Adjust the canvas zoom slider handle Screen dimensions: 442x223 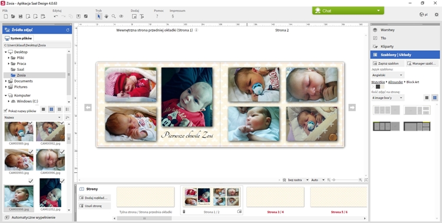pos(334,180)
